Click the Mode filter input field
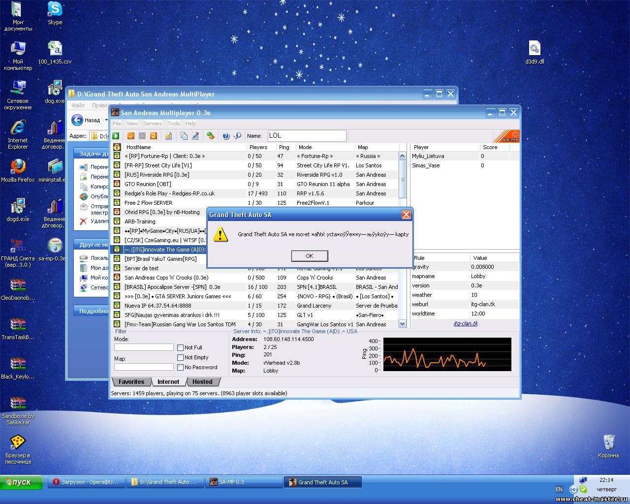Viewport: 630px width, 504px height. click(144, 347)
